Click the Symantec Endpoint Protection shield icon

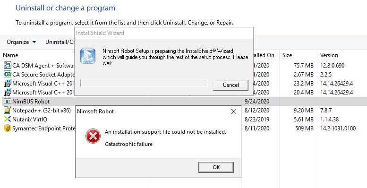7,128
